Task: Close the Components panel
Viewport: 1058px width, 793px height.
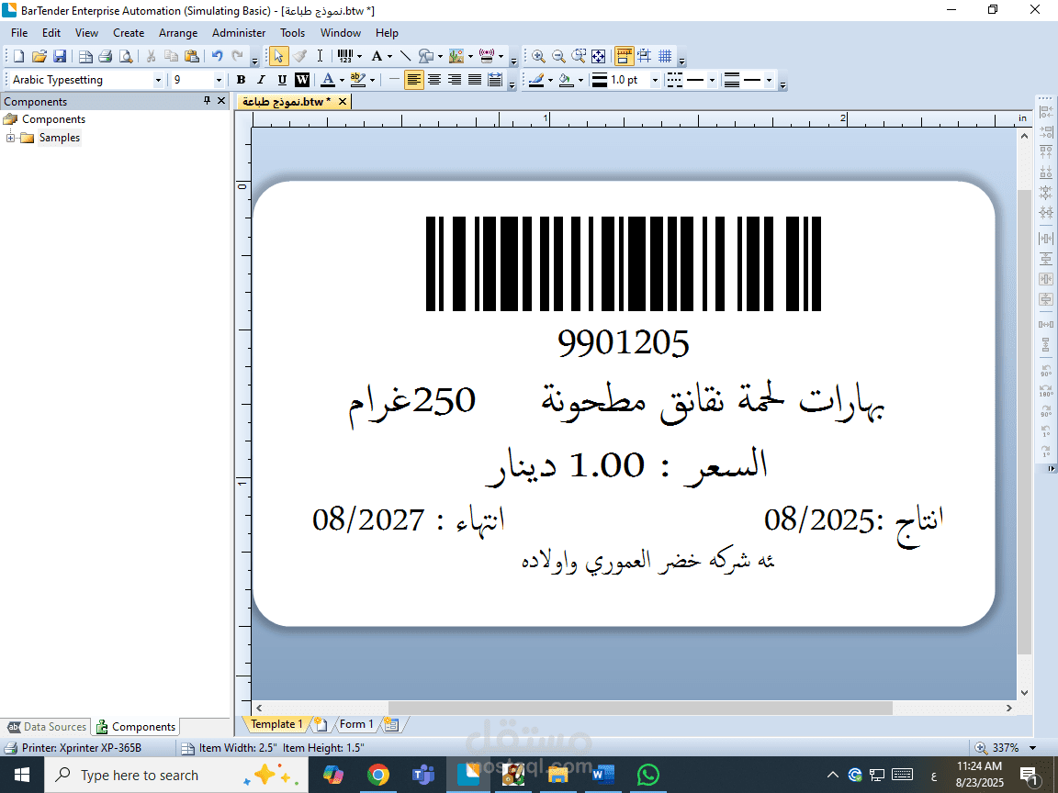Action: click(221, 100)
